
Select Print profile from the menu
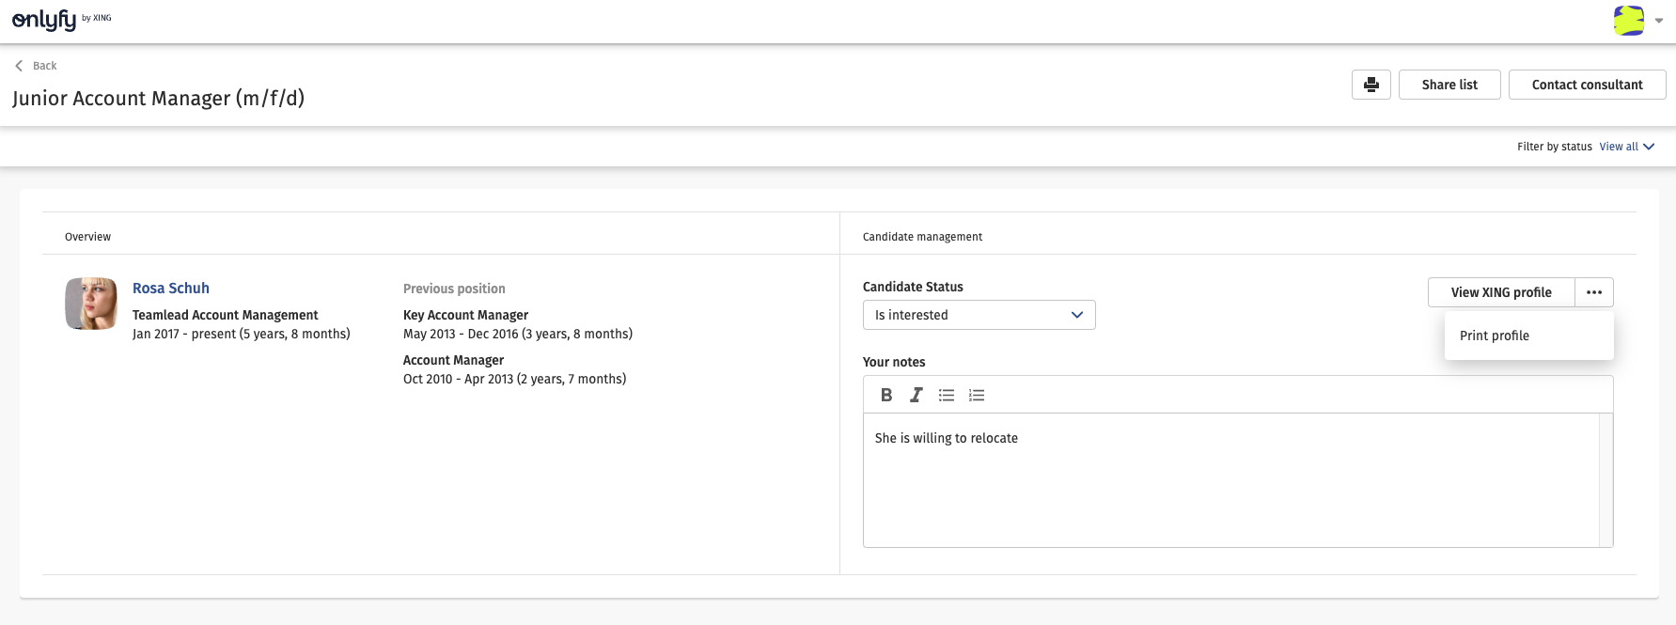coord(1495,336)
